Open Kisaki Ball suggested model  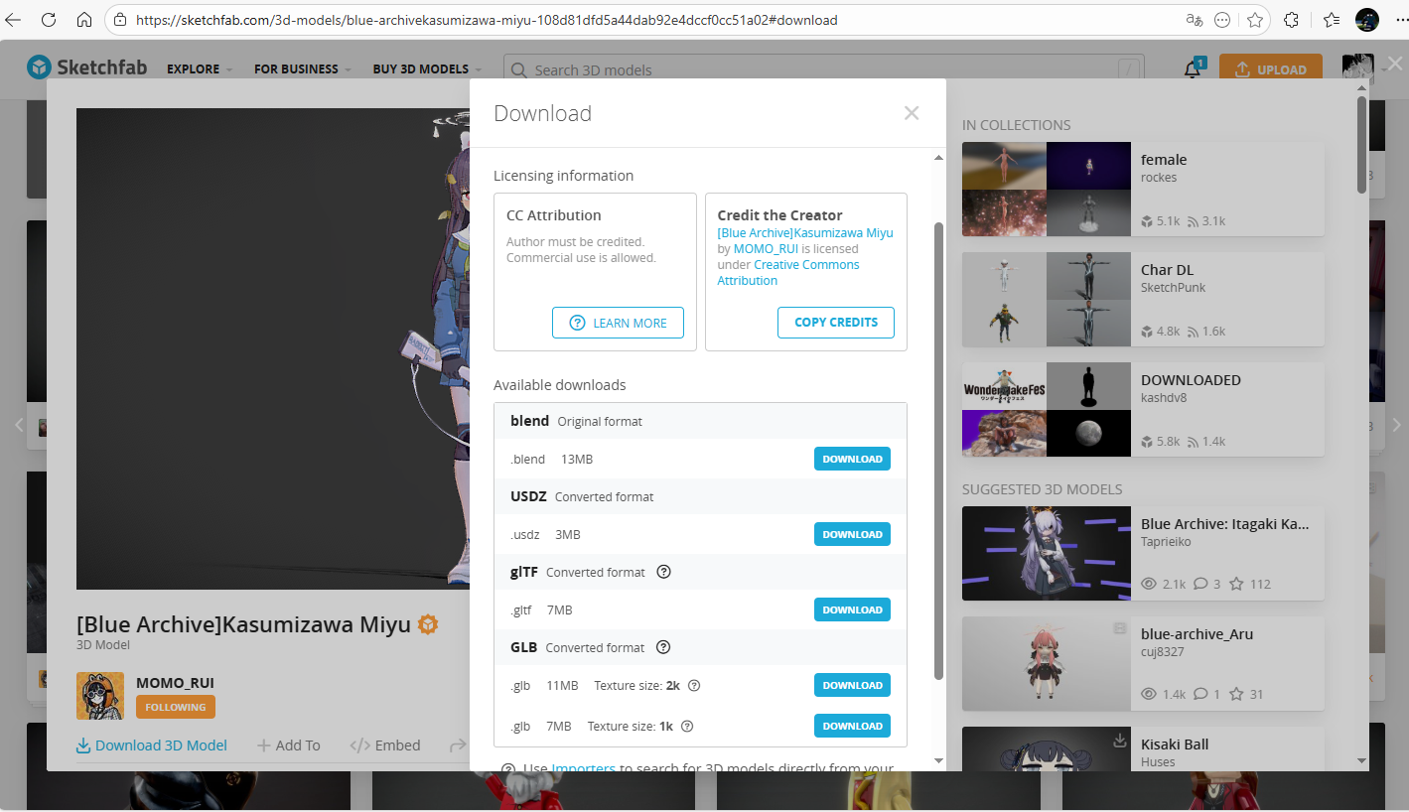tap(1143, 748)
